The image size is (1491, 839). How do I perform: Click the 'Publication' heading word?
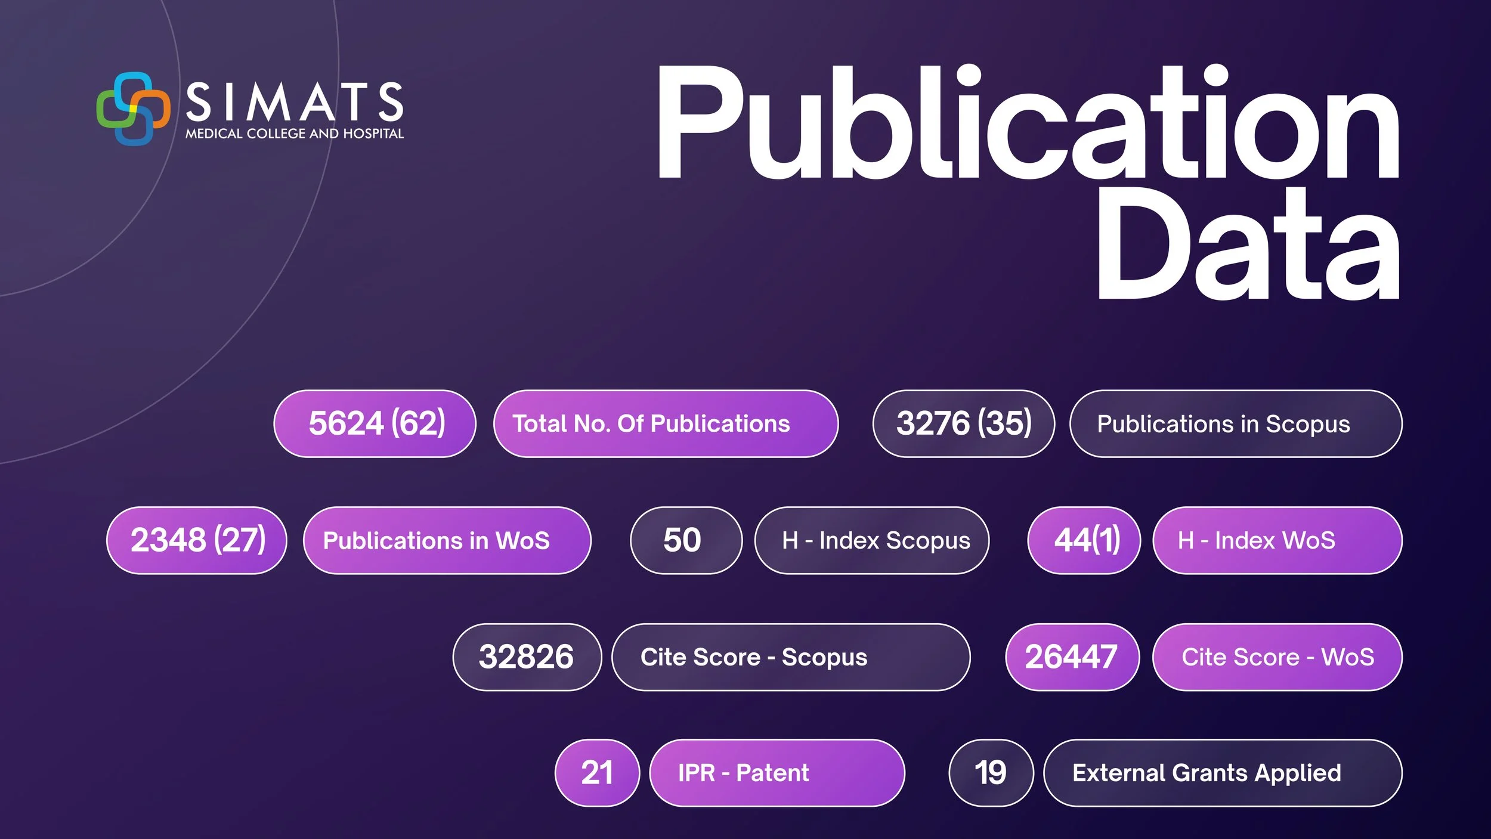click(x=1028, y=122)
